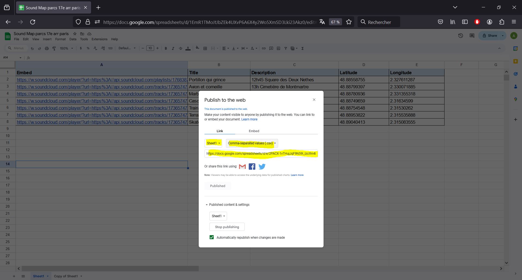Share the link via Facebook icon

tap(252, 166)
